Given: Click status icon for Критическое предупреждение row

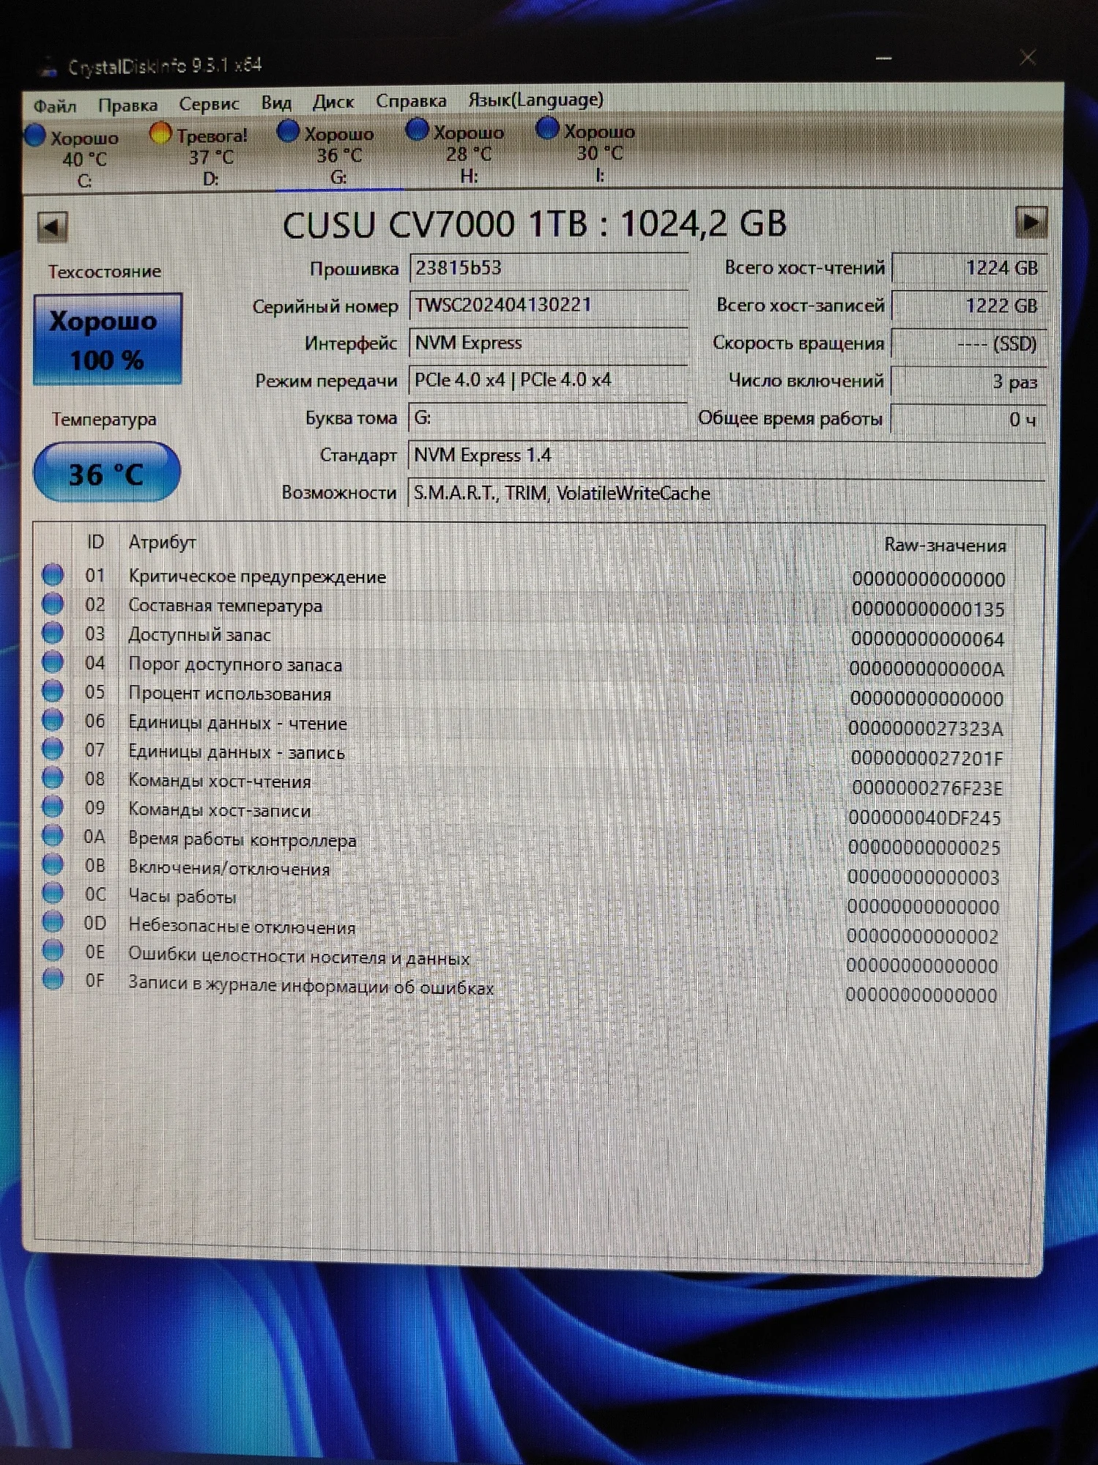Looking at the screenshot, I should [53, 575].
